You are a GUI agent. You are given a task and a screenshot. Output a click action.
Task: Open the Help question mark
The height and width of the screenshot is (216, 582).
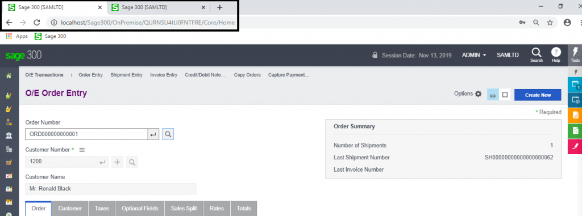coord(556,54)
